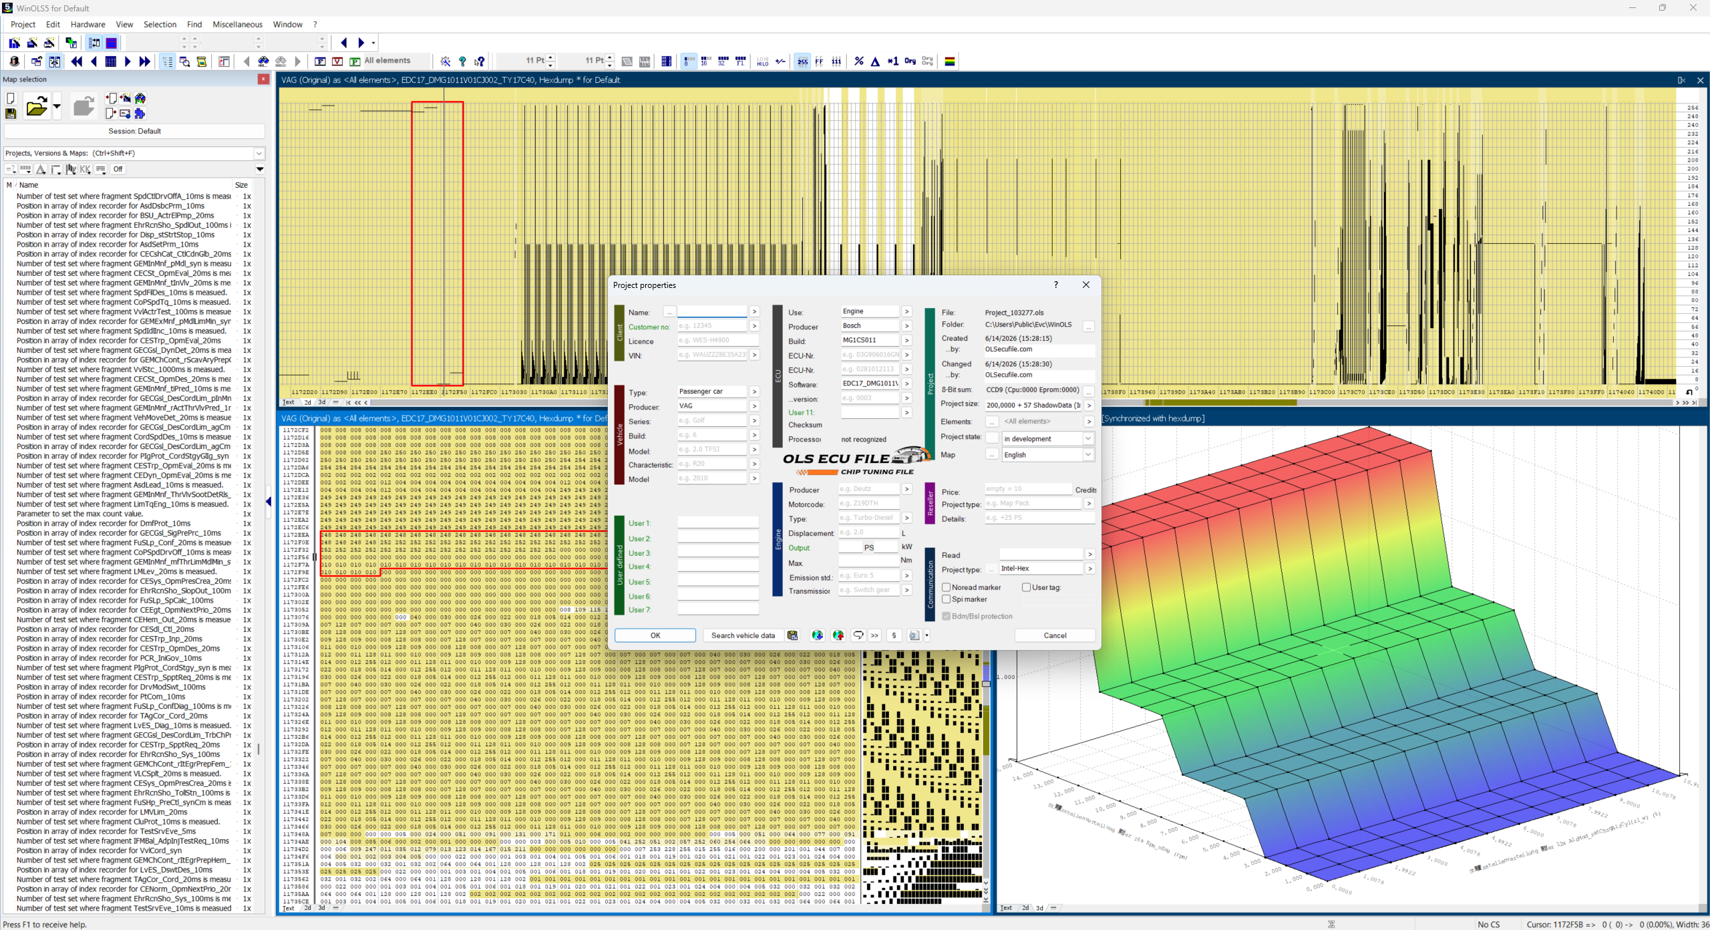
Task: Click the browse button next to Folder path
Action: pos(1088,327)
